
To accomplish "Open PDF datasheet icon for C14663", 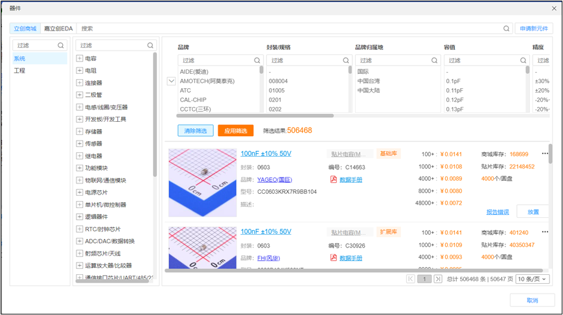I will point(334,180).
